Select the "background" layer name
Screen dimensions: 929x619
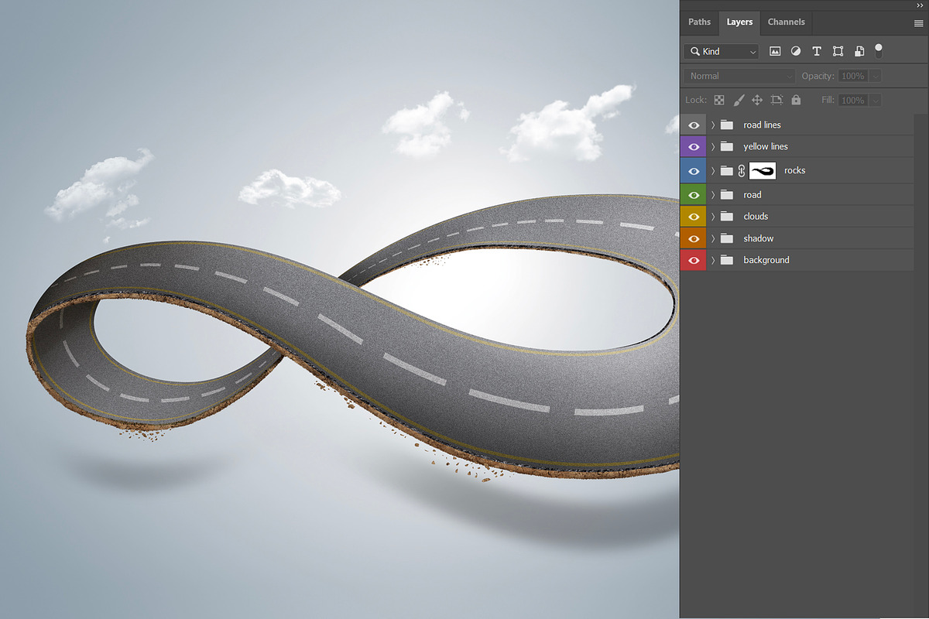point(766,260)
